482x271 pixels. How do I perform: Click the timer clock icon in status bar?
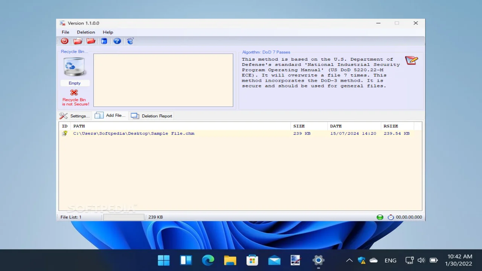click(390, 217)
